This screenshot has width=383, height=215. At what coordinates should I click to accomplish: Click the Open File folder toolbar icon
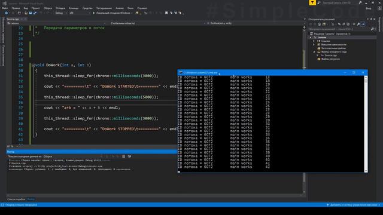click(x=26, y=13)
